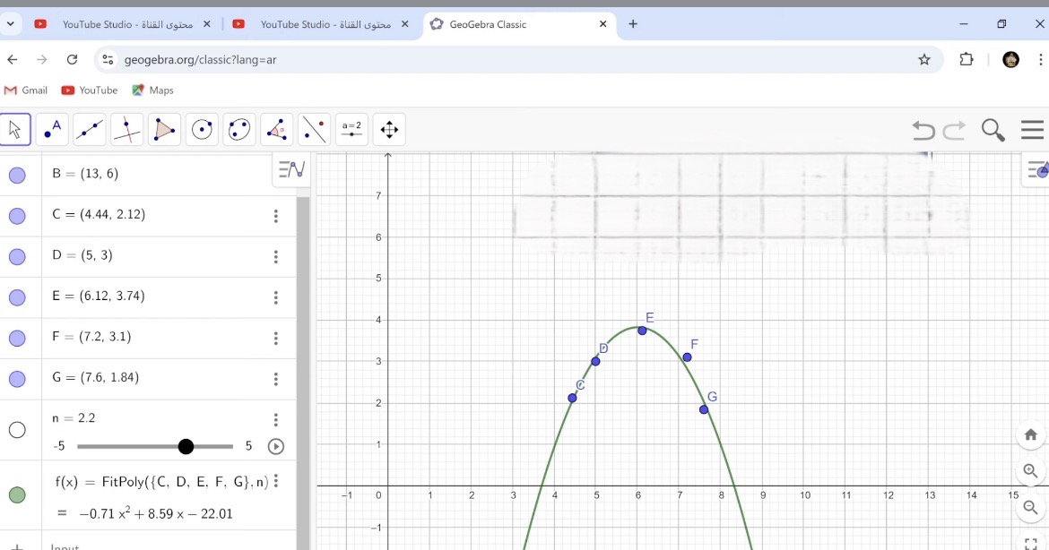The image size is (1049, 550).
Task: Show slider n in graphics view
Action: pos(17,430)
